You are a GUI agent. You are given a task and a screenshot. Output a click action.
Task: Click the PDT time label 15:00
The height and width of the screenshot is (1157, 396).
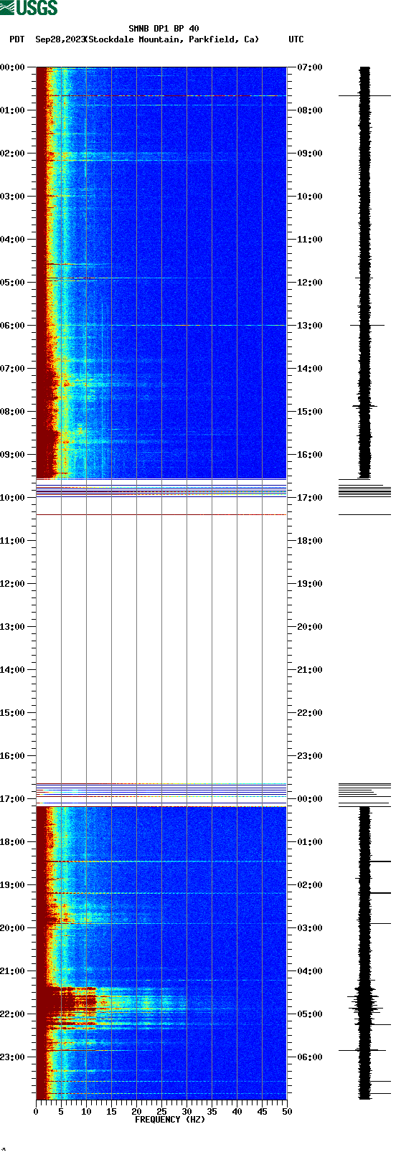tap(13, 713)
